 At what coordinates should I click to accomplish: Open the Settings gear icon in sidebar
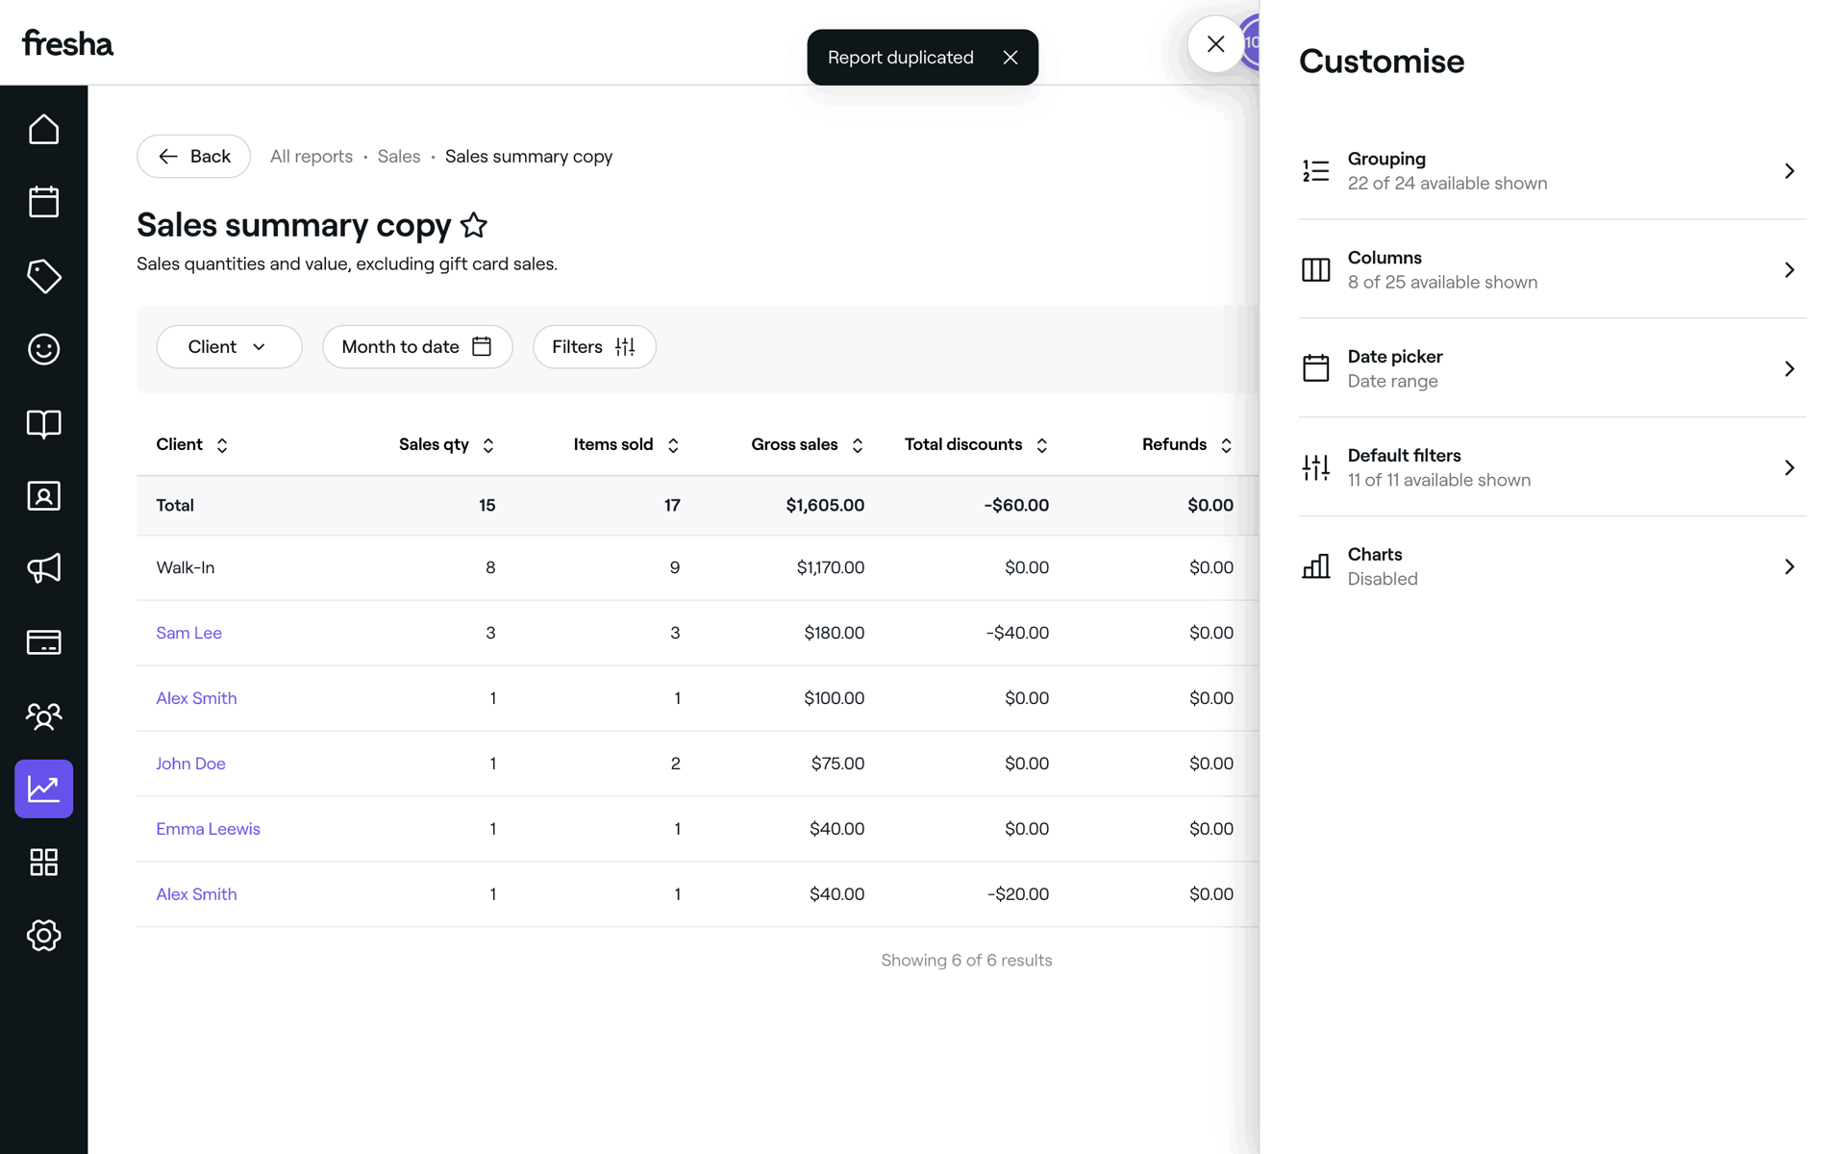(x=43, y=935)
